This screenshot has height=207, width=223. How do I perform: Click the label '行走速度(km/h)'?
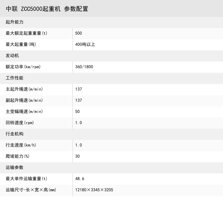[x=21, y=145]
